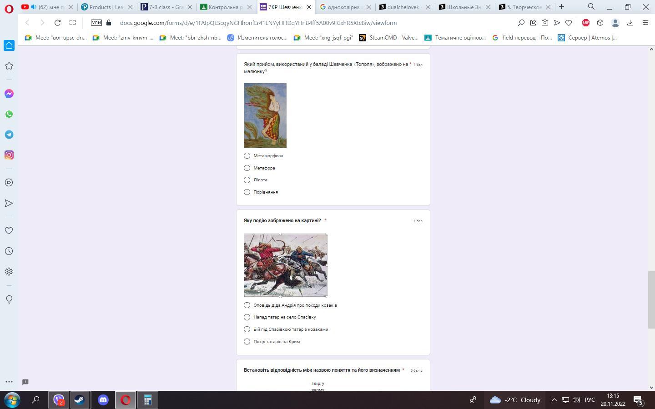Screen dimensions: 655x409
Task: Open the start page home icon in sidebar
Action: pyautogui.click(x=9, y=45)
